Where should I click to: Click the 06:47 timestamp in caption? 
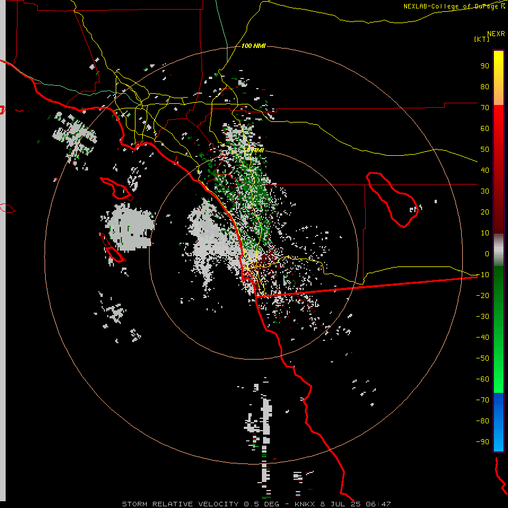pos(378,504)
